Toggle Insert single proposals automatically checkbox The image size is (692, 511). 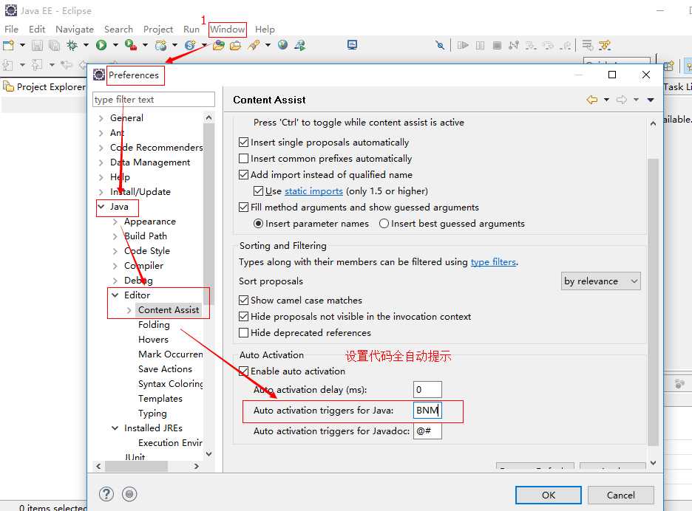(x=243, y=143)
